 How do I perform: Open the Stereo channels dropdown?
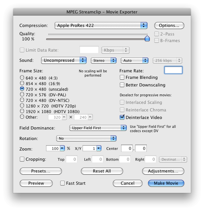(104, 60)
